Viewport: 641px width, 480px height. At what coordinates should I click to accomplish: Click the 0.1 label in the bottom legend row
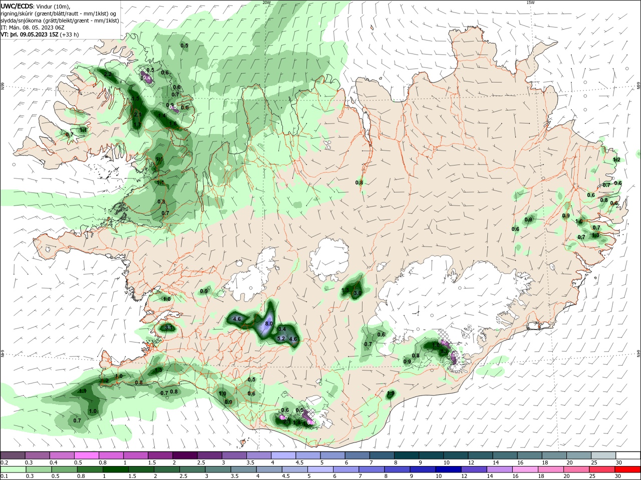[4, 476]
